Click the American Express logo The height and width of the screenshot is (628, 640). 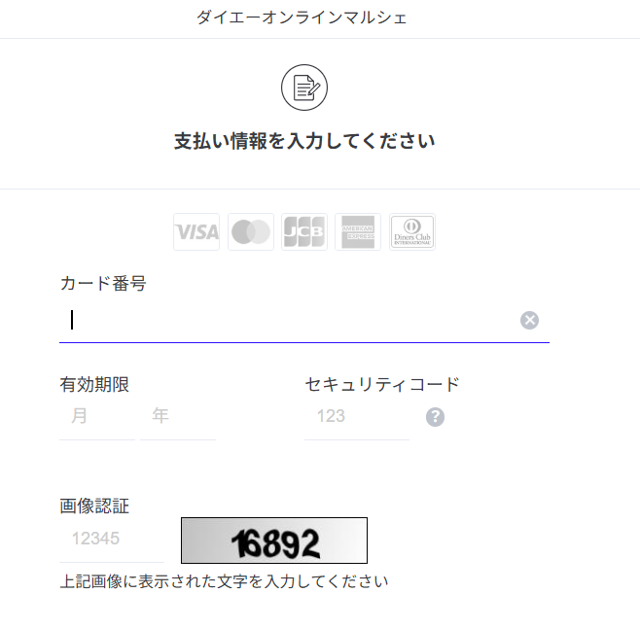[357, 232]
